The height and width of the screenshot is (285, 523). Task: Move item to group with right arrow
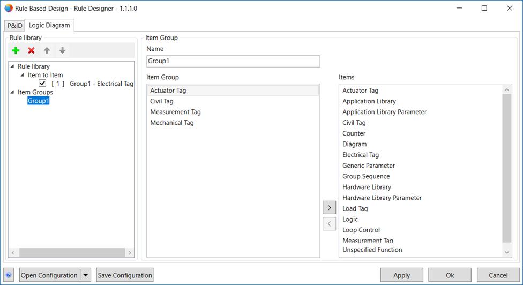pos(329,207)
